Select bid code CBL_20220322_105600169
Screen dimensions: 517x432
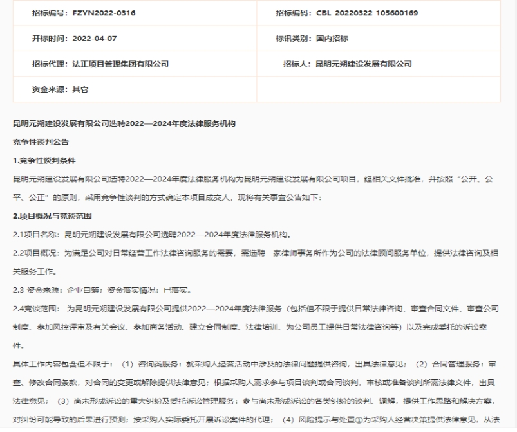(x=367, y=14)
